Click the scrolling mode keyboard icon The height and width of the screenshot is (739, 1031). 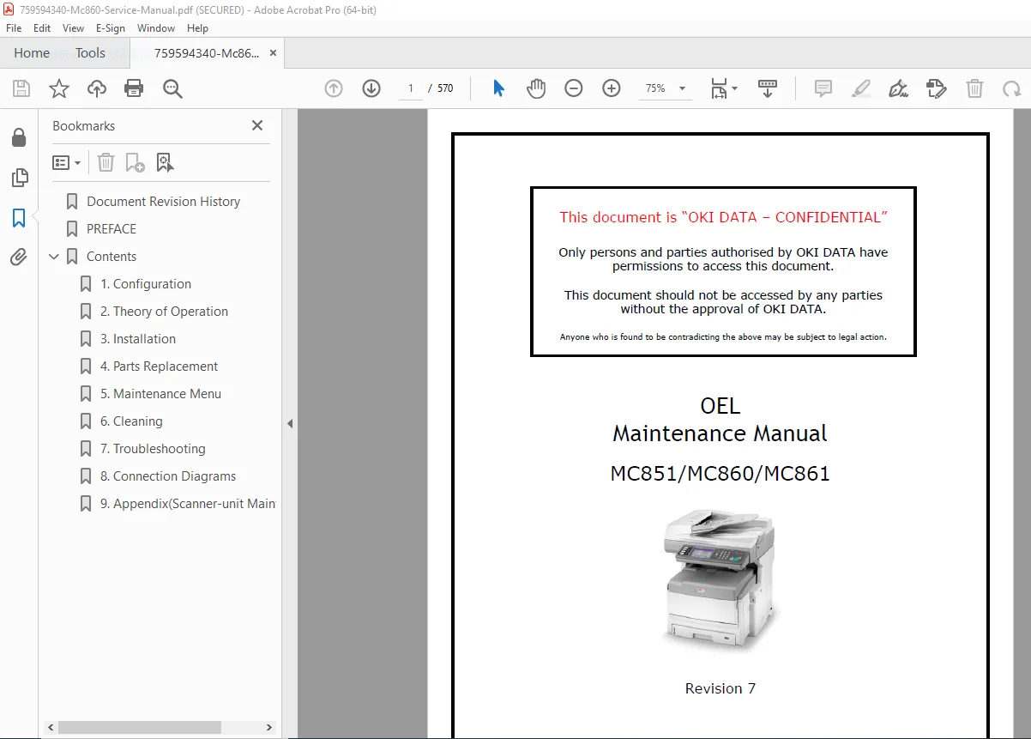[x=768, y=88]
